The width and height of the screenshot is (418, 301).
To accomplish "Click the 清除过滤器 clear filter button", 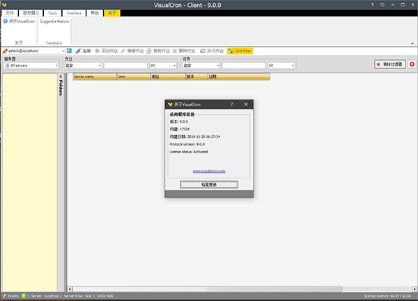I will click(390, 64).
